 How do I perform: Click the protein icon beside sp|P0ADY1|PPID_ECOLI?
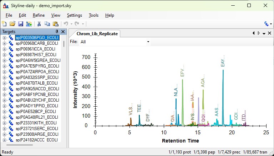[x=11, y=106]
